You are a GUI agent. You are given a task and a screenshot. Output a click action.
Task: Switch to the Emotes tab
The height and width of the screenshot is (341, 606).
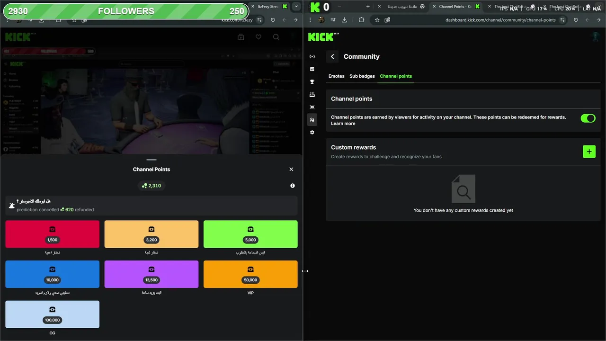pos(337,76)
